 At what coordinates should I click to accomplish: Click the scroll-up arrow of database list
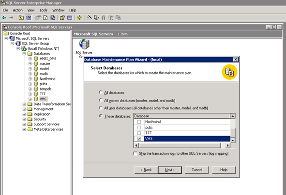(233, 116)
